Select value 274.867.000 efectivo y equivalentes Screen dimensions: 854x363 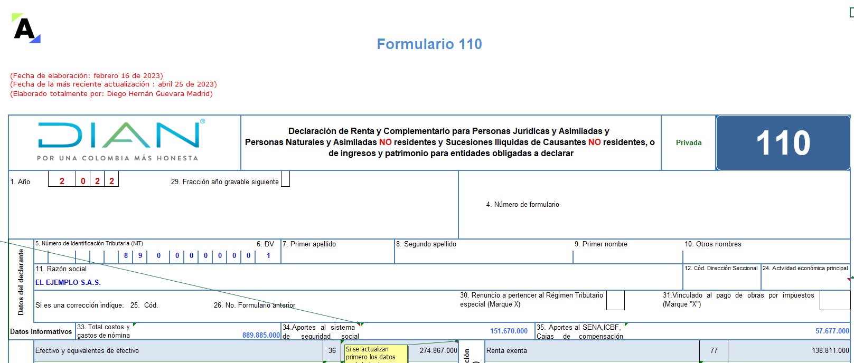coord(438,350)
